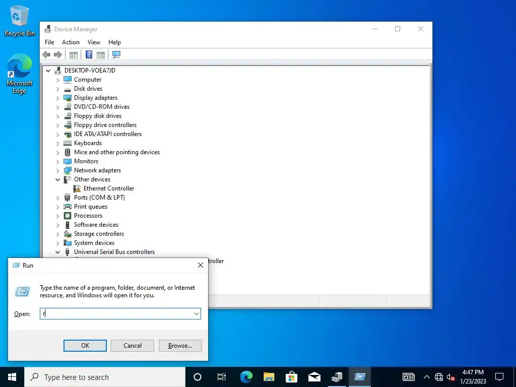This screenshot has height=387, width=516.
Task: Select the Print queues icon
Action: pos(68,207)
